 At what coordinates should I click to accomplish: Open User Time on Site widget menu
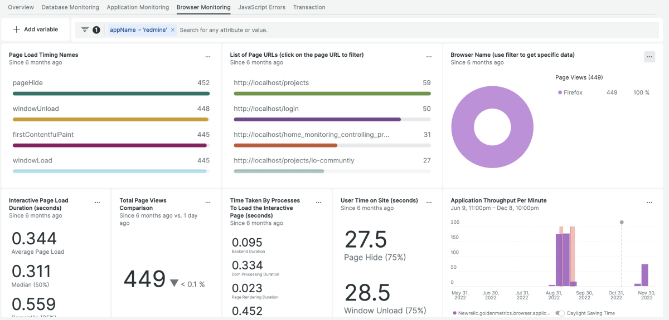429,203
